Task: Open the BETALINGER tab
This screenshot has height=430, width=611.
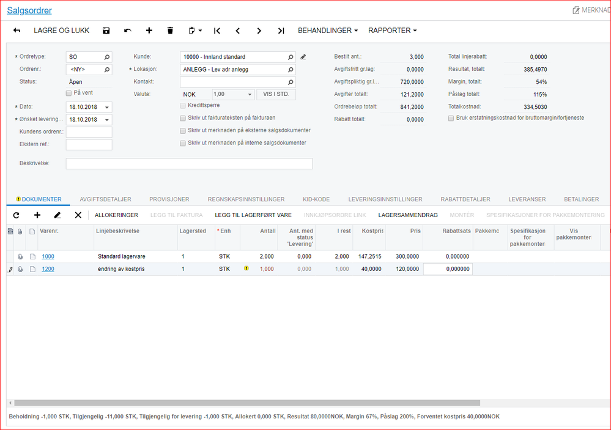Action: click(x=582, y=199)
